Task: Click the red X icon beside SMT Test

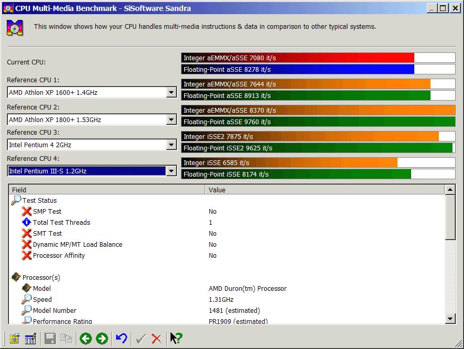Action: 27,233
